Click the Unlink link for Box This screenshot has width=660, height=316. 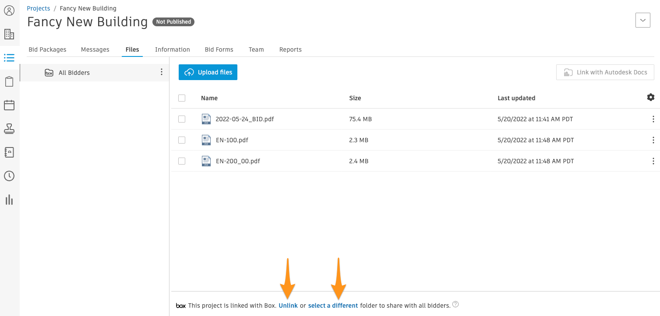click(x=288, y=305)
